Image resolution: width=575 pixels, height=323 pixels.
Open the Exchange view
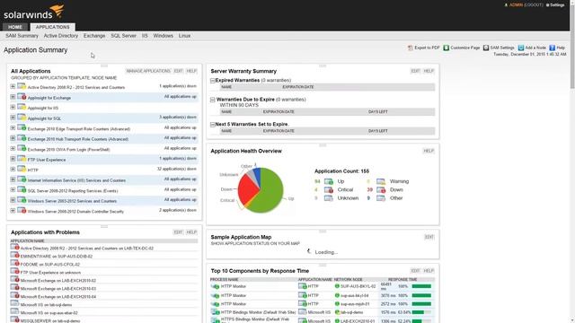[94, 36]
